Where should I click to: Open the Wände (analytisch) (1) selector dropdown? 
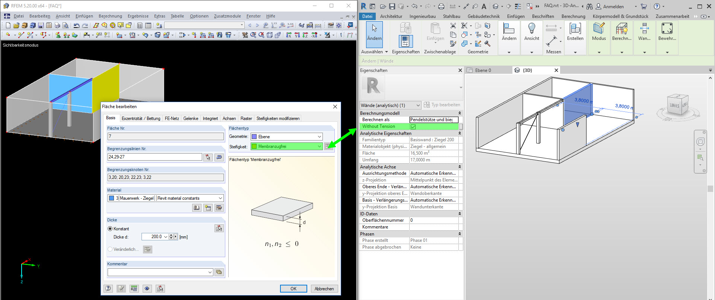coord(390,105)
